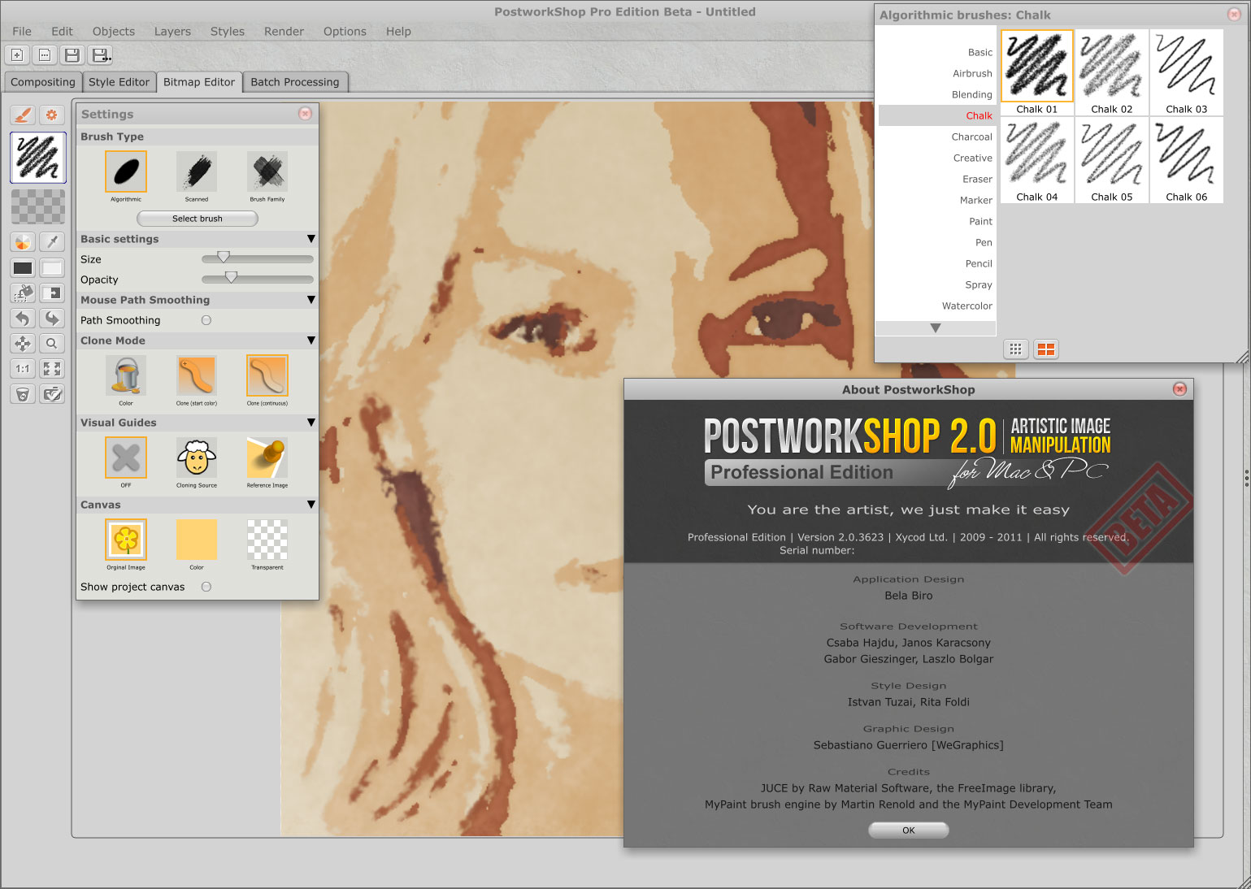1251x889 pixels.
Task: Collapse the Visual Guides section
Action: tap(311, 423)
